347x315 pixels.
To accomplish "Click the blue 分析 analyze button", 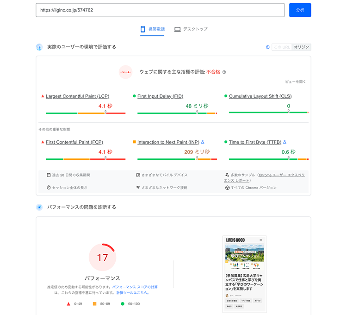I will 300,10.
